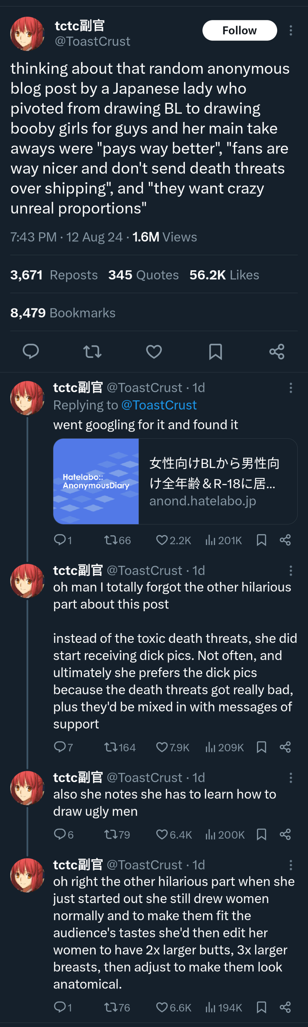Open the anond.hatelabo.jp link card
The height and width of the screenshot is (1027, 308).
pyautogui.click(x=175, y=481)
